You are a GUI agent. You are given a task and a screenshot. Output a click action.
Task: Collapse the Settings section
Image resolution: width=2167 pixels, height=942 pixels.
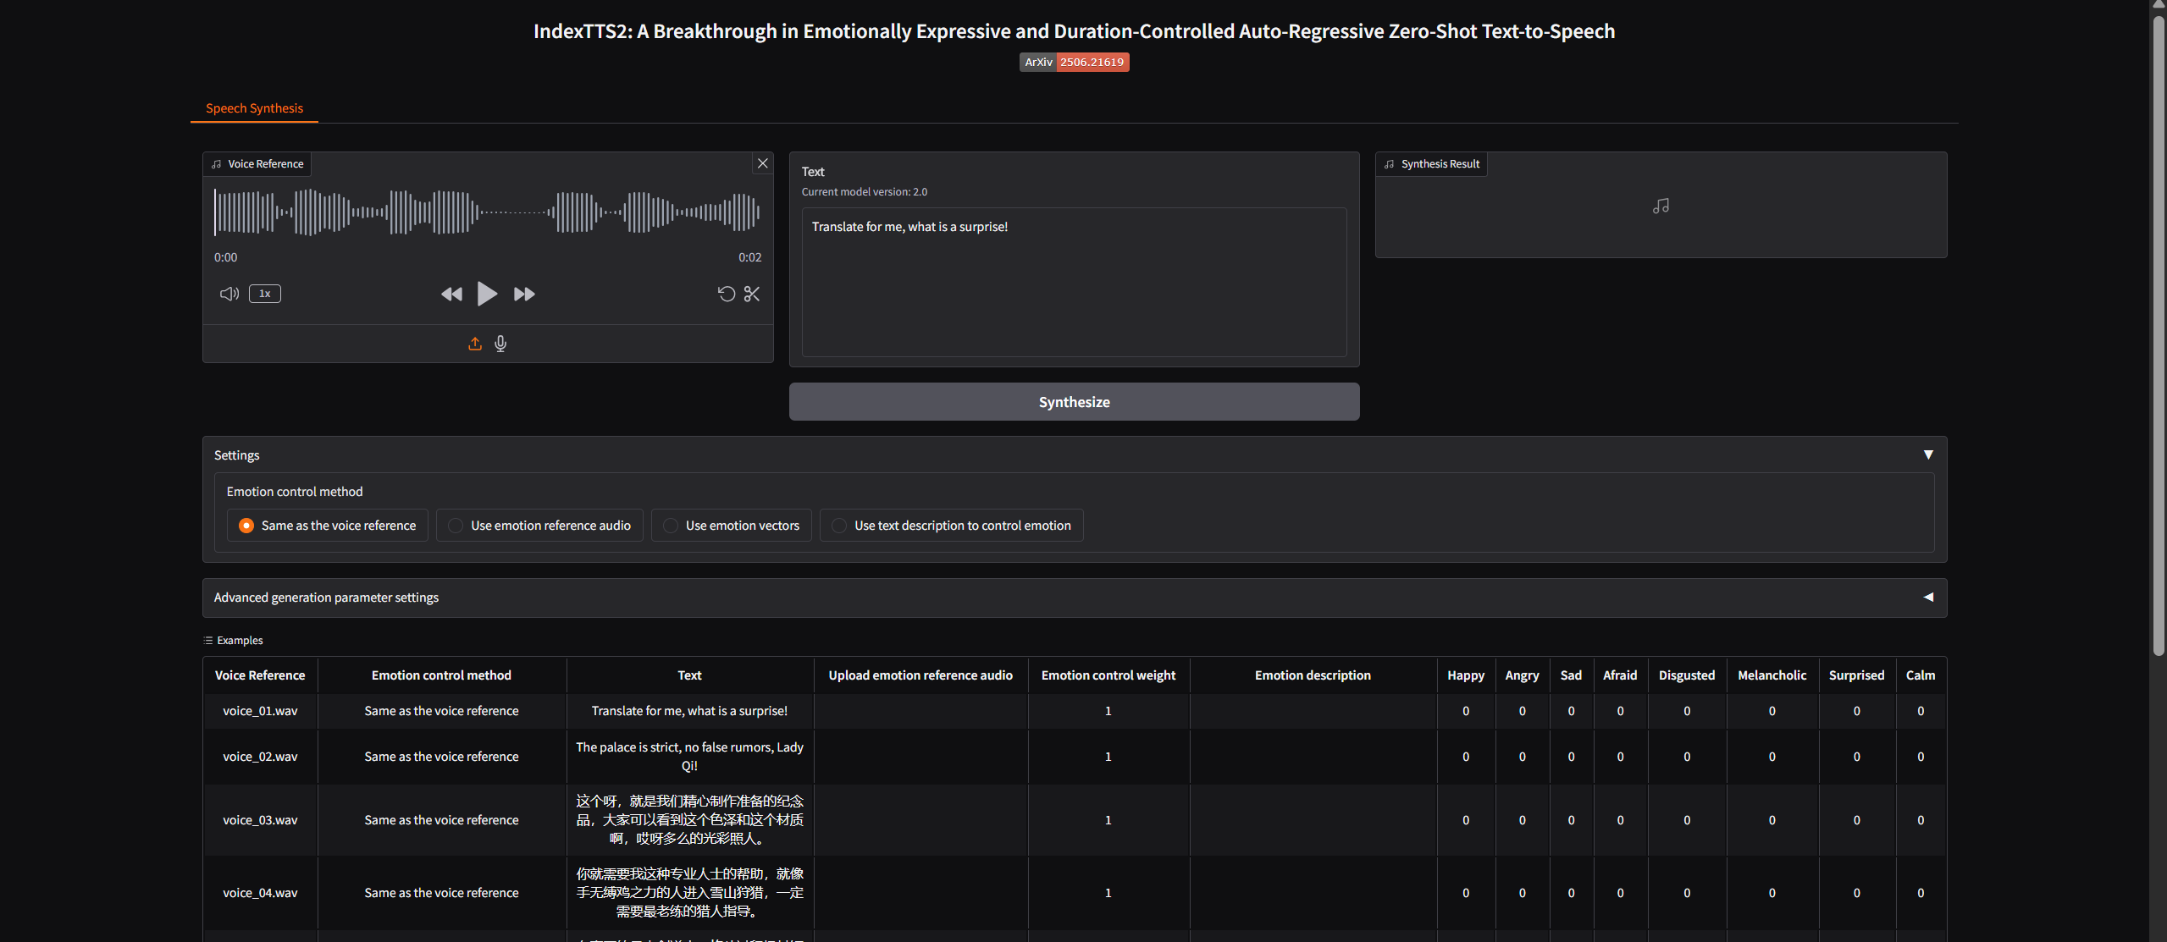[x=1927, y=455]
